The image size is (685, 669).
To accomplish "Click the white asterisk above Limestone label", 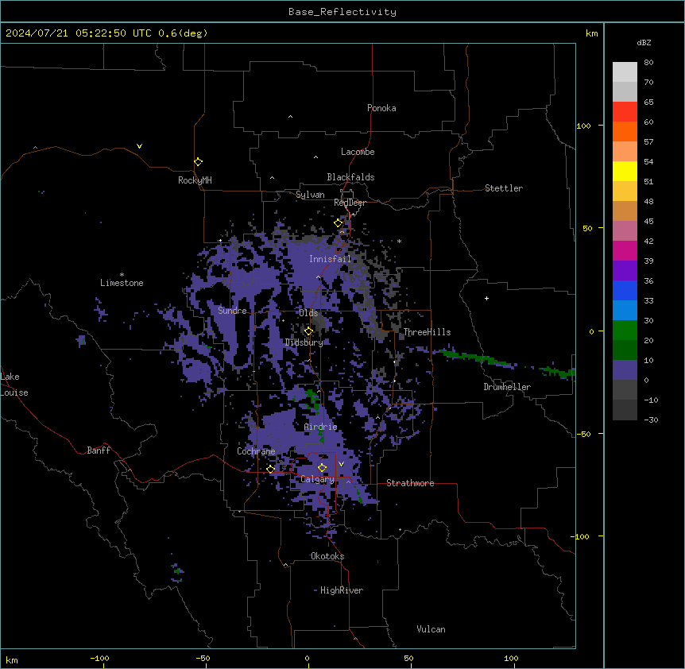I will 122,275.
